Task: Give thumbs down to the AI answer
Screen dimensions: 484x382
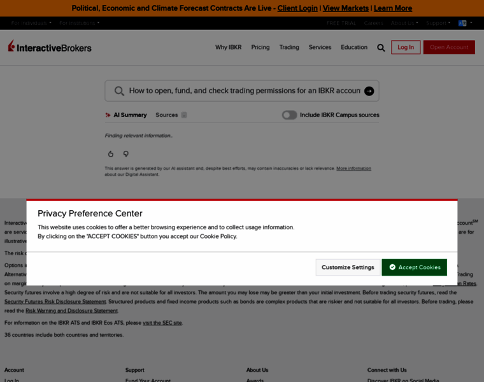Action: point(126,153)
